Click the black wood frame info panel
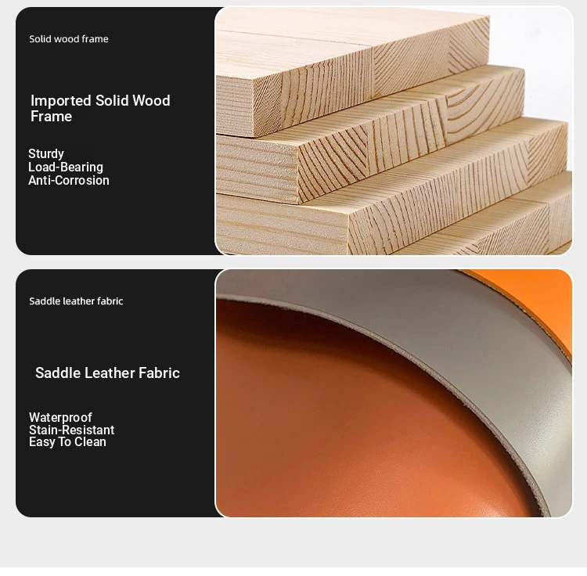The width and height of the screenshot is (587, 576). tap(115, 131)
